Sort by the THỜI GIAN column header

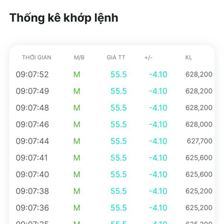37,57
